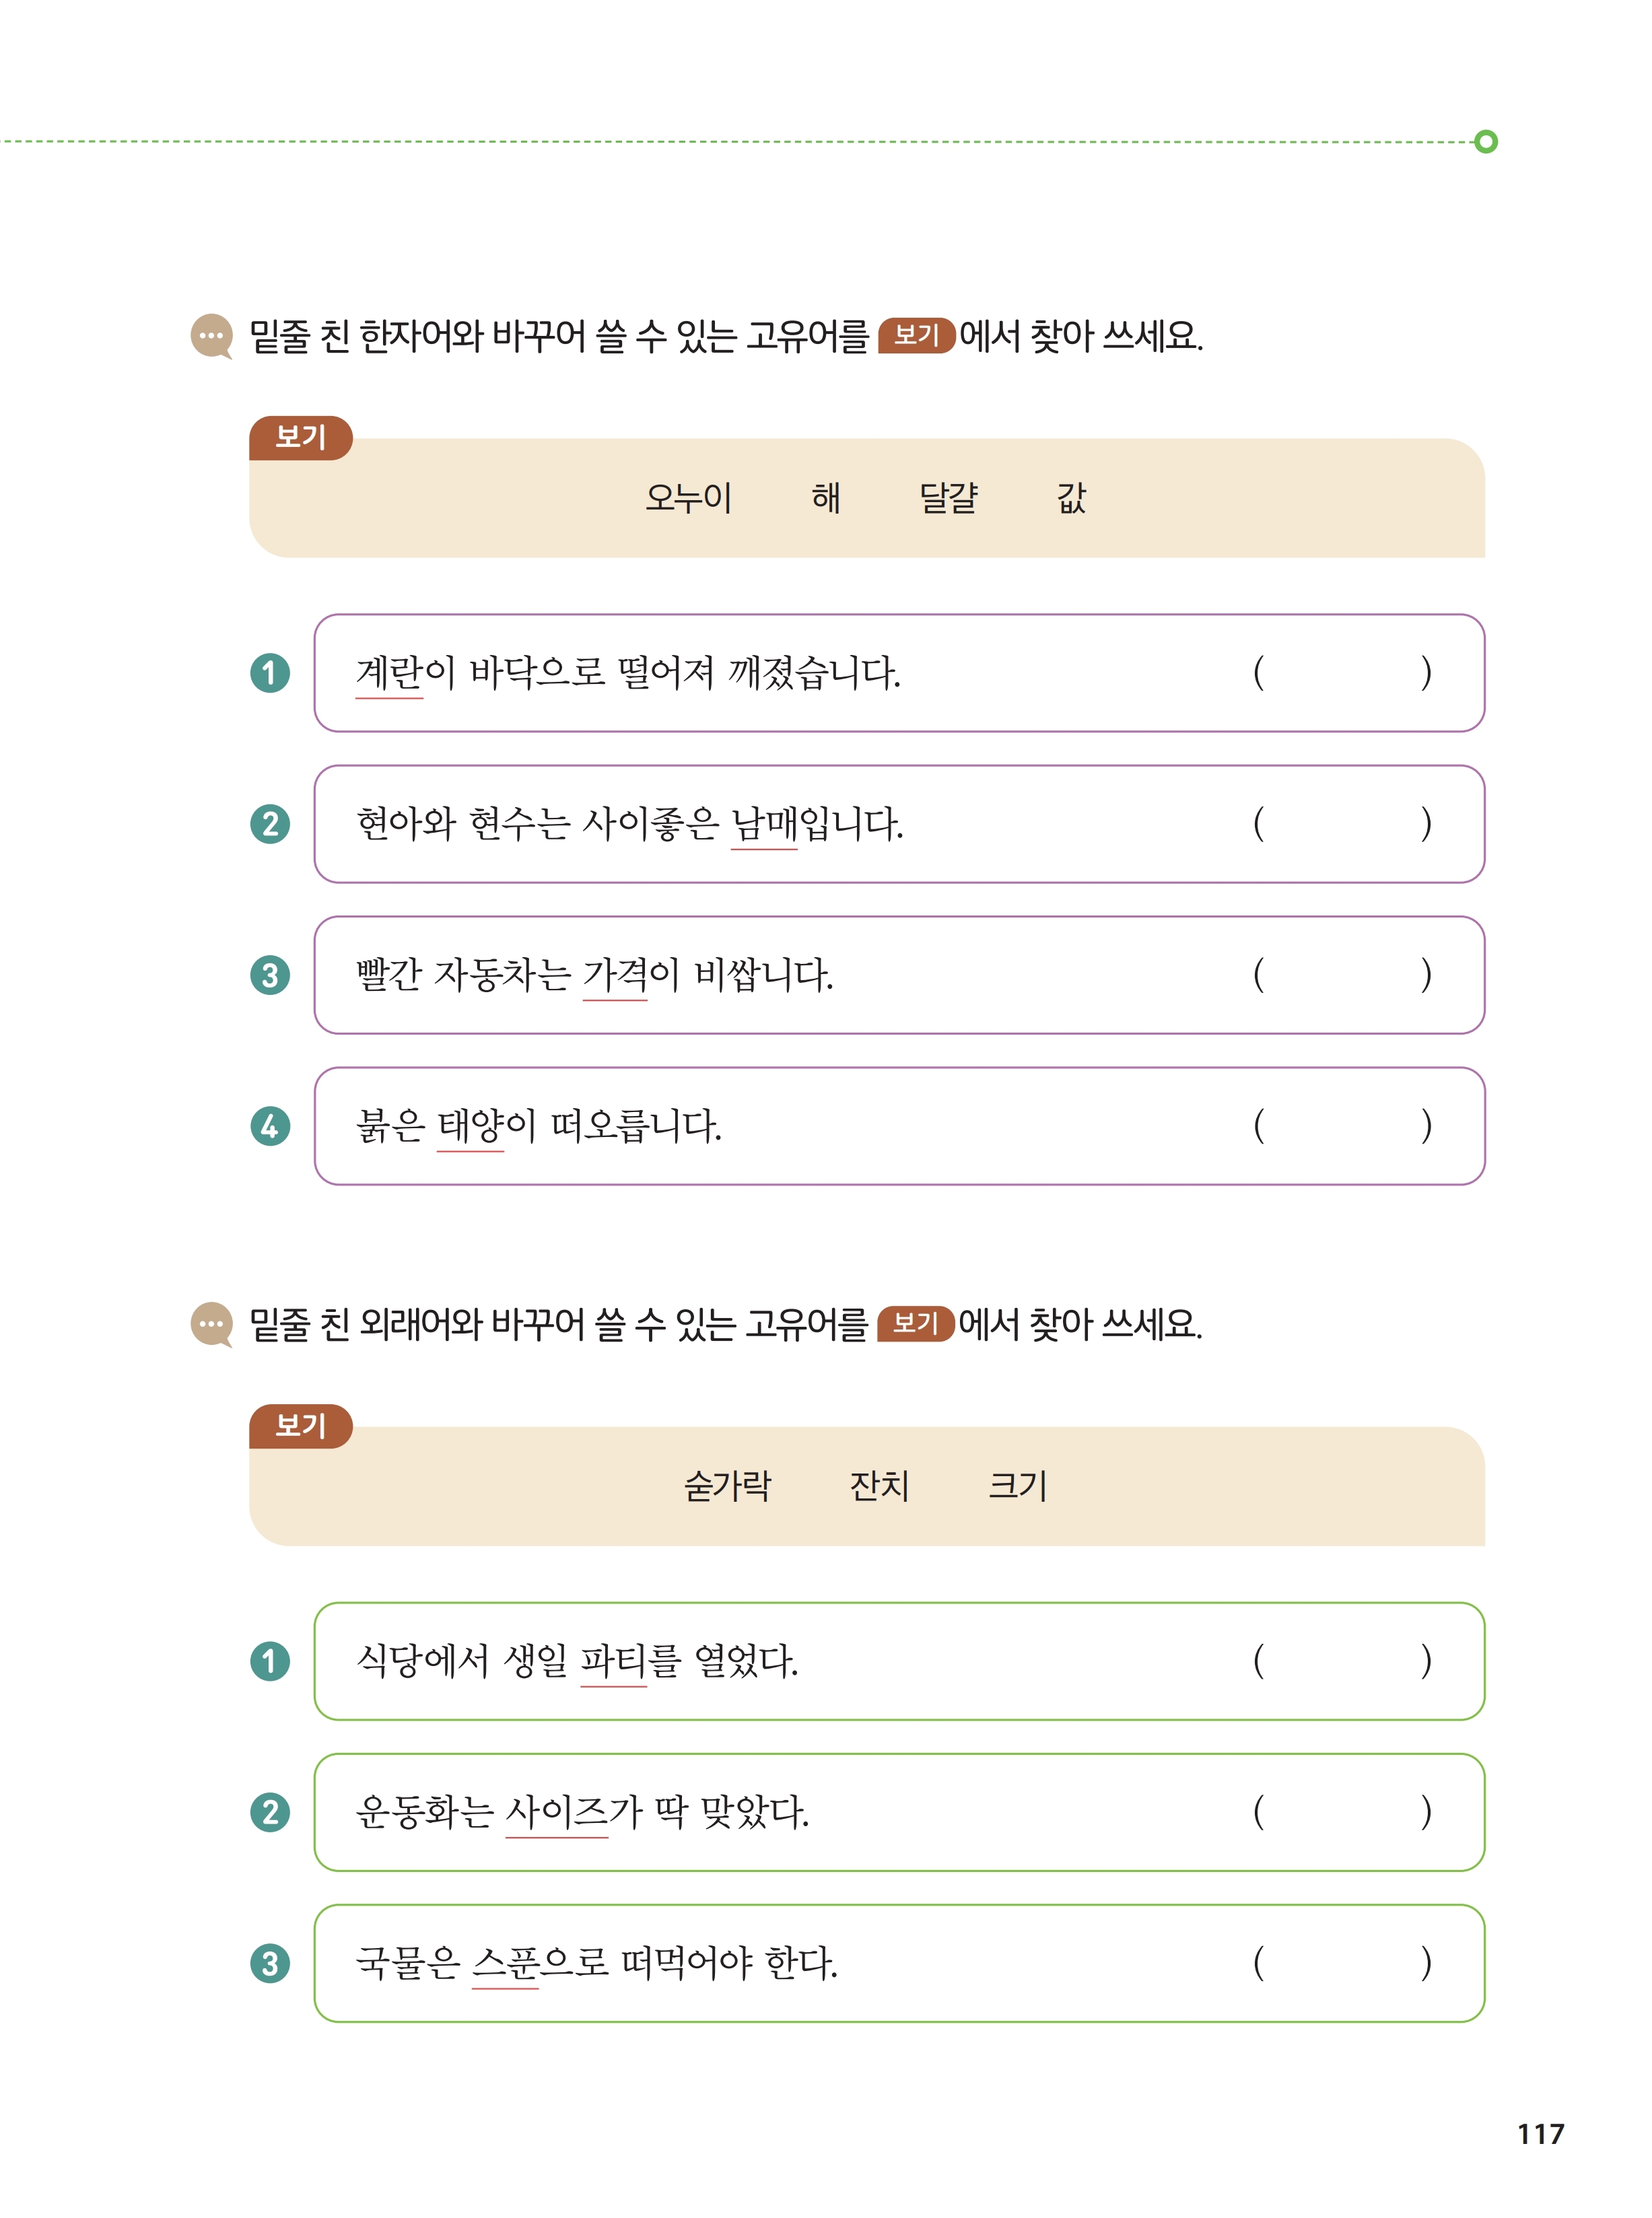Click the speech bubble icon beside 한자어 instruction
Image resolution: width=1652 pixels, height=2218 pixels.
pos(211,336)
